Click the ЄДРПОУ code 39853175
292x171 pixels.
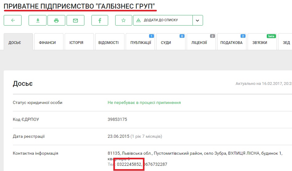[x=117, y=119]
